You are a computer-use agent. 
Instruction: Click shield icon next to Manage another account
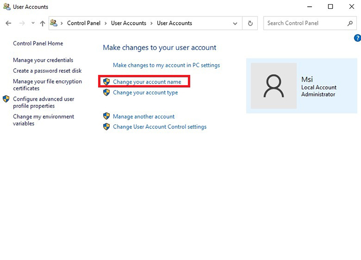click(x=106, y=117)
